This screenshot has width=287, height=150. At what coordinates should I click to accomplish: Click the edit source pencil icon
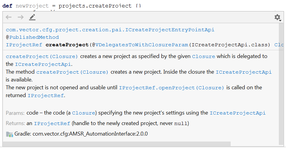32,17
